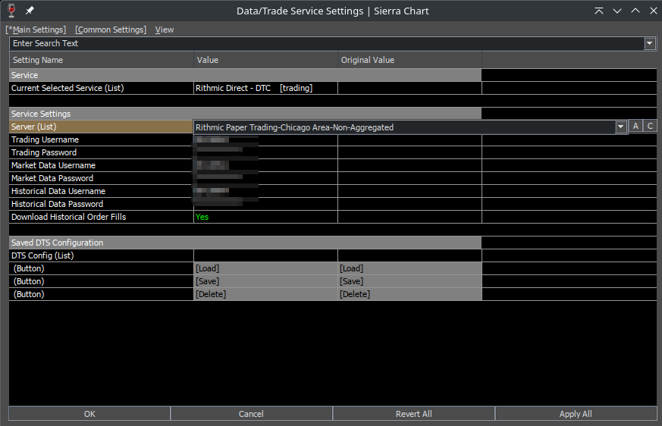The width and height of the screenshot is (662, 426).
Task: Maximize the settings window
Action: coord(635,11)
